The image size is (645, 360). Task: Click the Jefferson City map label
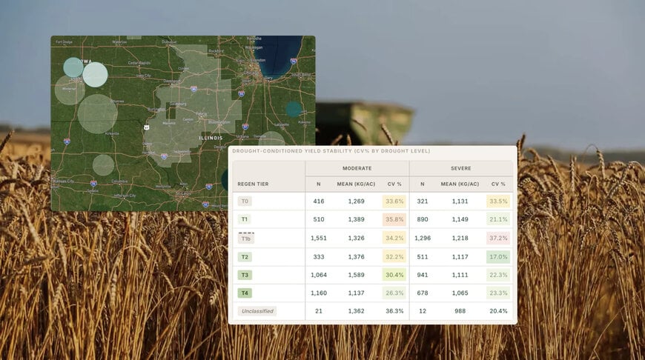[x=125, y=196]
